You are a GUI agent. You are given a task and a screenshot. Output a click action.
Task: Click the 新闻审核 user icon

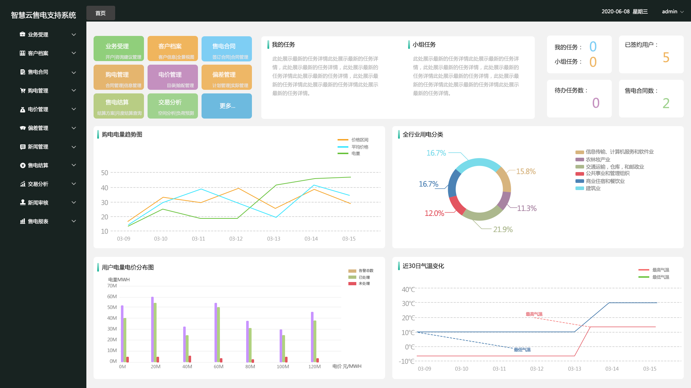(23, 203)
